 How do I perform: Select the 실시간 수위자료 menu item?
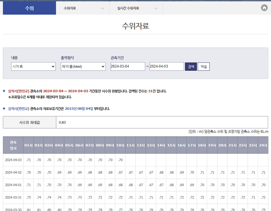(x=128, y=8)
